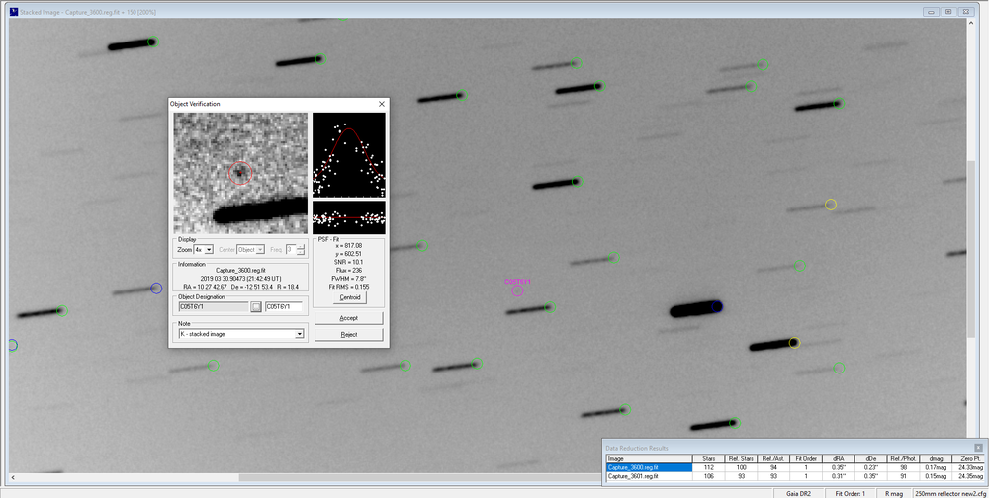Click the magenta C05T6Y1 object marker circle
Viewport: 989px width, 498px height.
(x=517, y=290)
